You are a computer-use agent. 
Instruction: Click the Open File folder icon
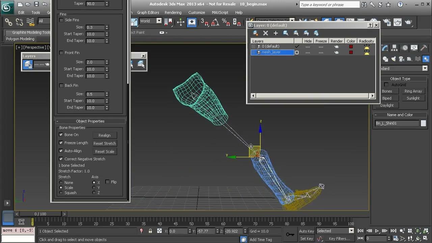tap(28, 4)
